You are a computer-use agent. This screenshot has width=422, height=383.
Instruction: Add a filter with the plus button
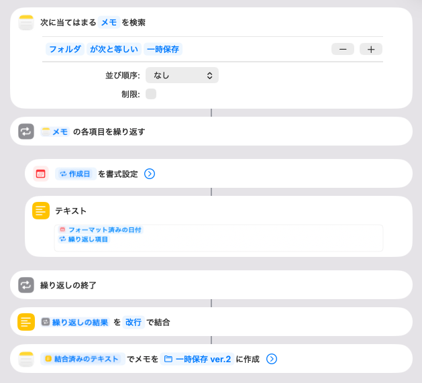click(371, 49)
